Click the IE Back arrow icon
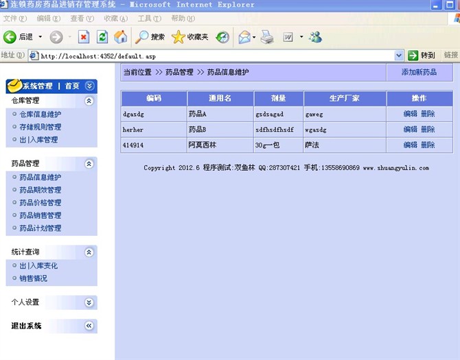The width and height of the screenshot is (460, 360). pyautogui.click(x=10, y=37)
